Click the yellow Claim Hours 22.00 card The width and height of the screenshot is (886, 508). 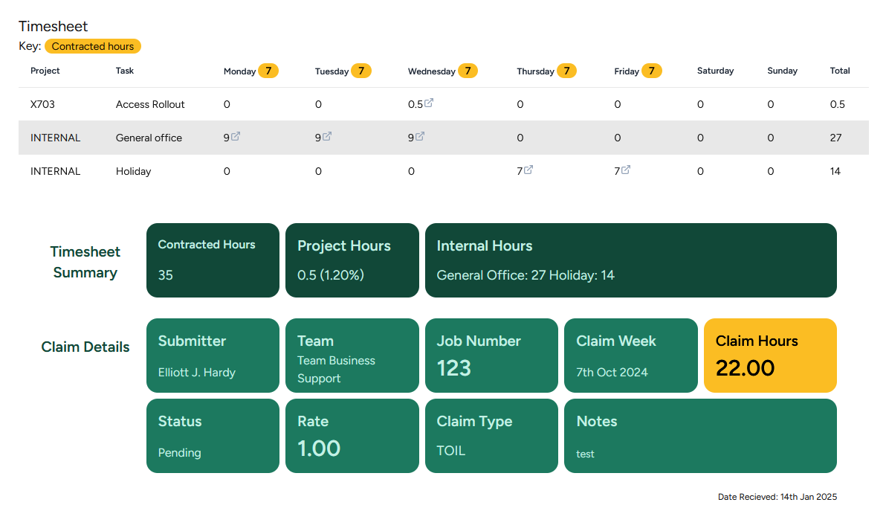click(770, 356)
